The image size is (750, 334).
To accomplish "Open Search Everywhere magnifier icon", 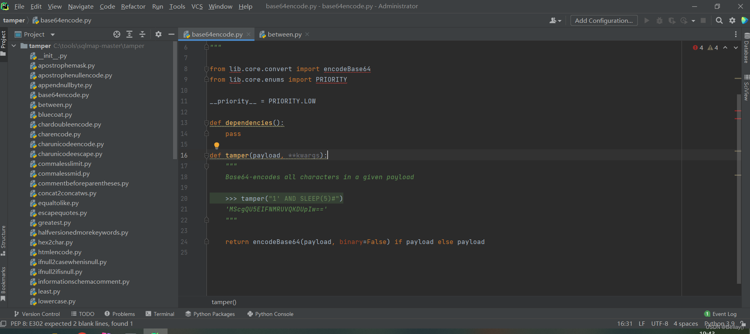I will (x=719, y=20).
